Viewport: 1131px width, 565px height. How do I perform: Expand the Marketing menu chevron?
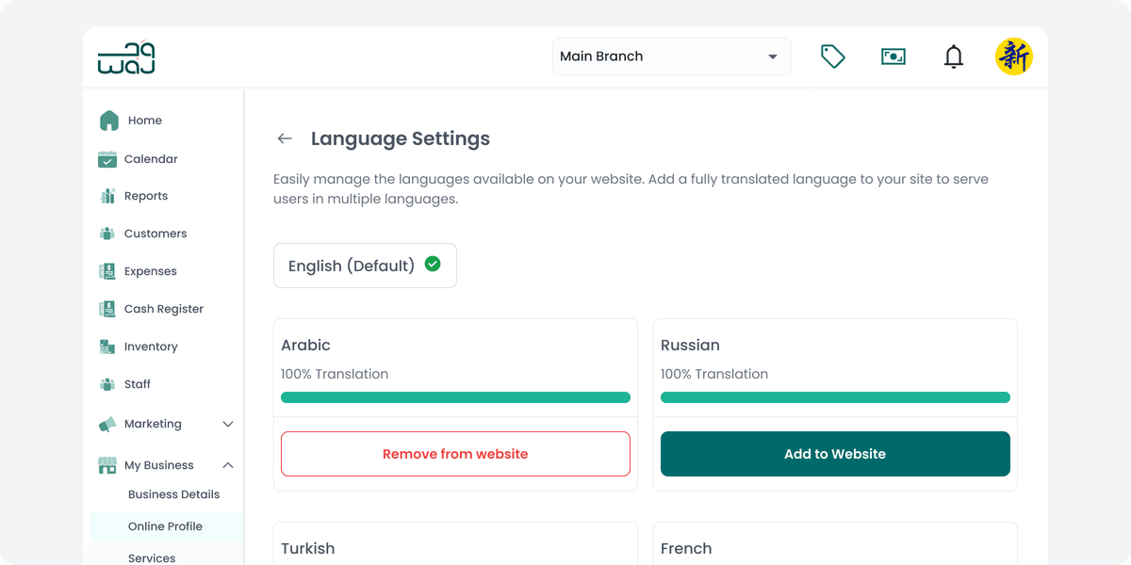click(x=227, y=424)
